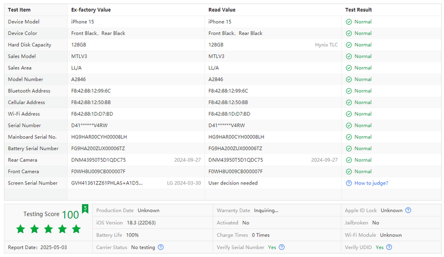Image resolution: width=444 pixels, height=257 pixels.
Task: Click the Read Value column header
Action: (x=222, y=9)
